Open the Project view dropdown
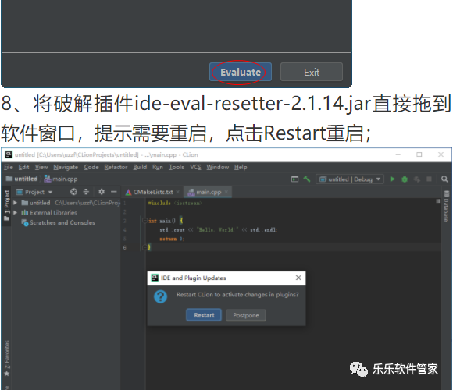This screenshot has width=453, height=390. (34, 192)
